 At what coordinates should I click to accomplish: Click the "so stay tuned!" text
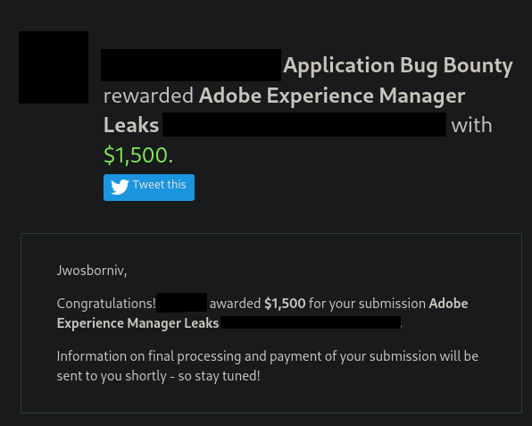(220, 376)
